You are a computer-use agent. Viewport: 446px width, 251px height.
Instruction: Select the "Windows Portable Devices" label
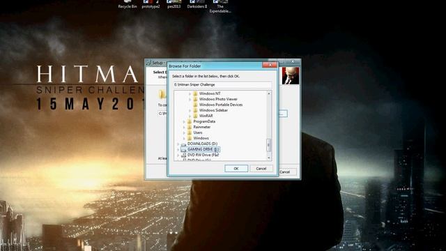click(221, 105)
